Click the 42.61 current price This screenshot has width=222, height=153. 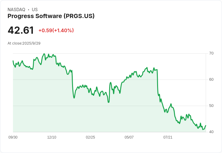coord(21,30)
